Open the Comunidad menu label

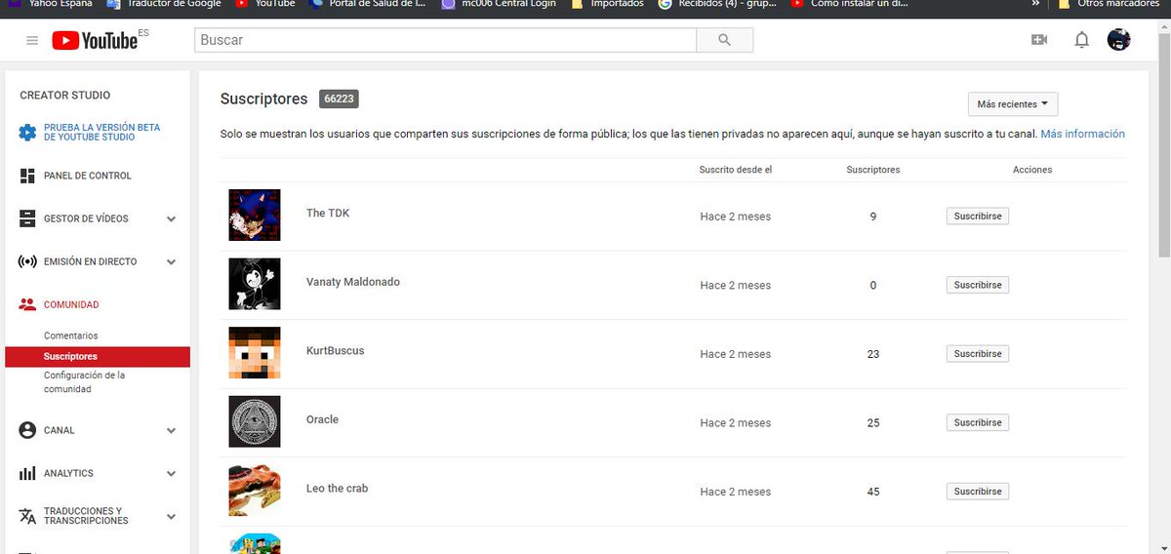pyautogui.click(x=71, y=304)
